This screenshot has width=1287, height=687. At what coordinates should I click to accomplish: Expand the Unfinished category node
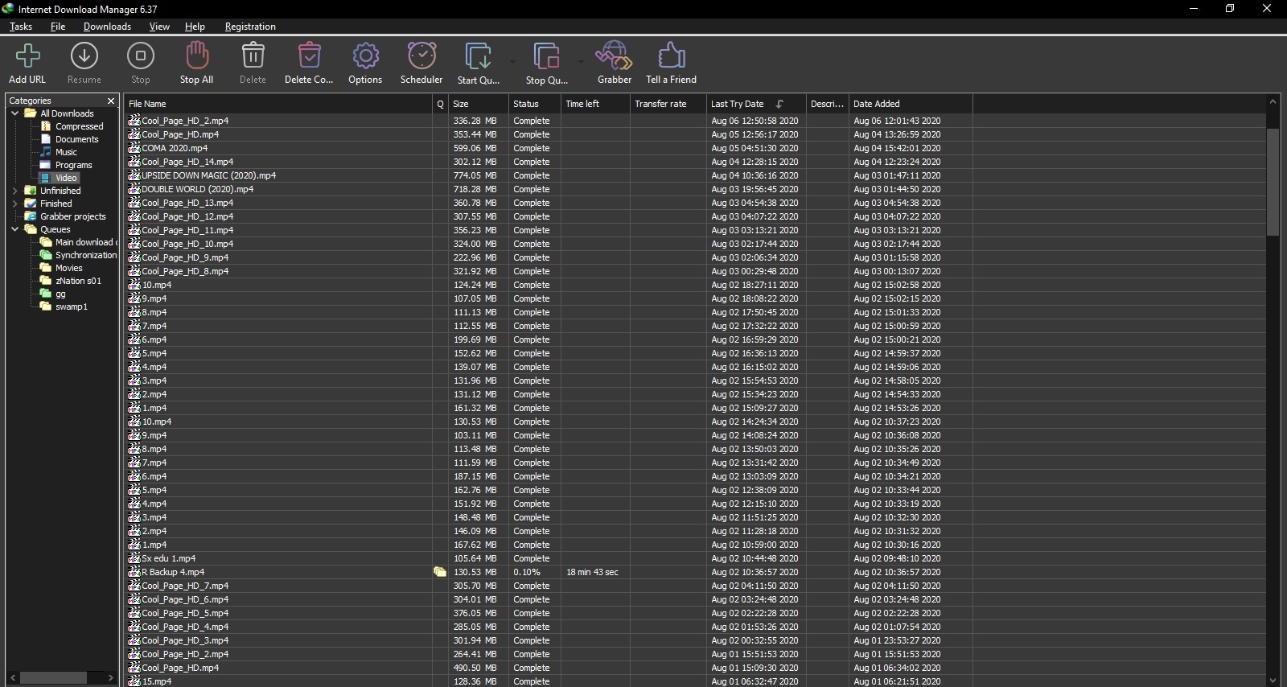pyautogui.click(x=15, y=191)
